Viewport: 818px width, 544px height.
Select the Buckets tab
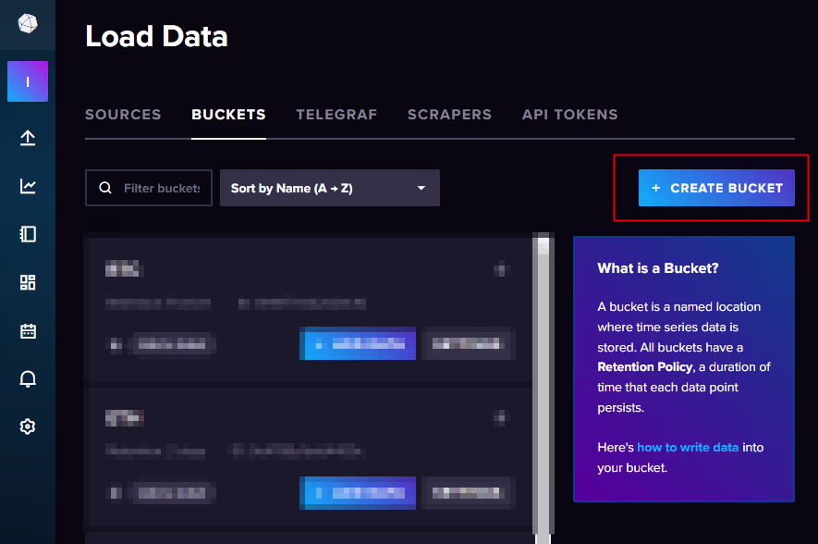(228, 115)
